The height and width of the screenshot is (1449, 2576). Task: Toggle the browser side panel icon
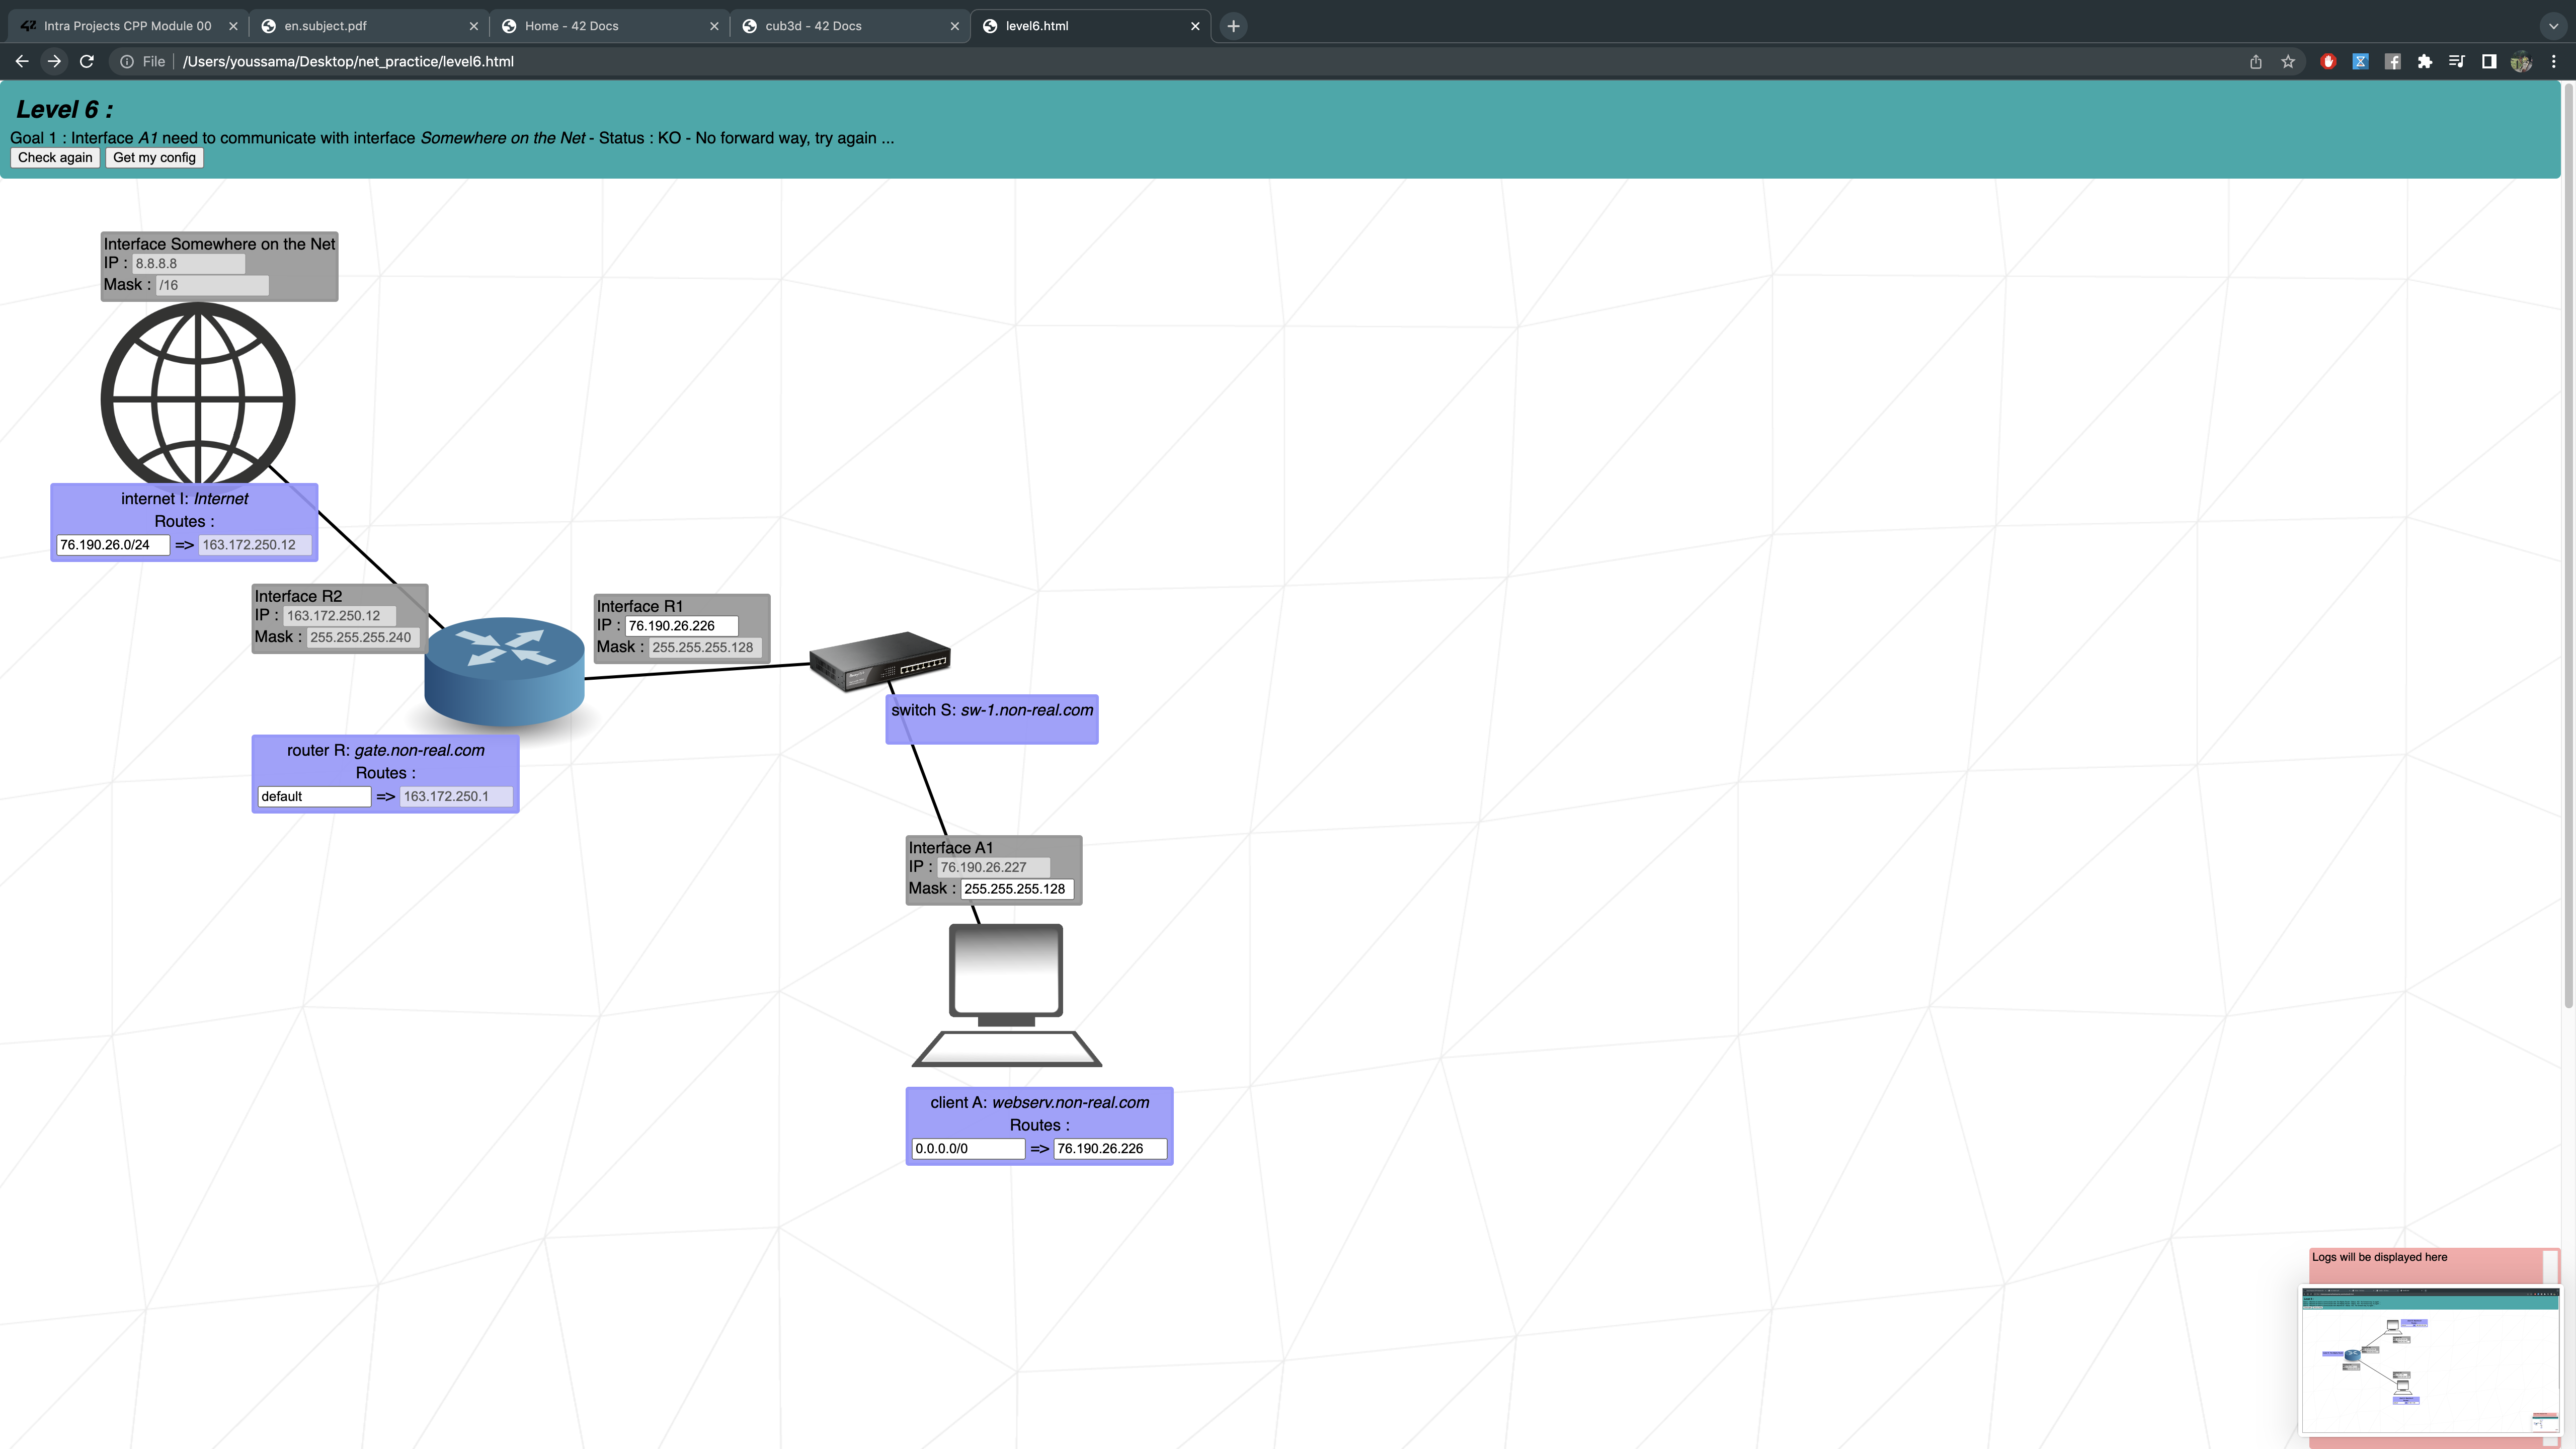pos(2489,61)
